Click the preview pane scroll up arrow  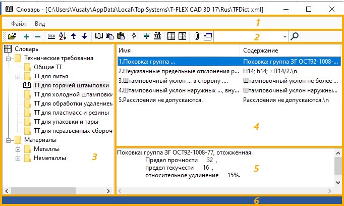pos(338,153)
